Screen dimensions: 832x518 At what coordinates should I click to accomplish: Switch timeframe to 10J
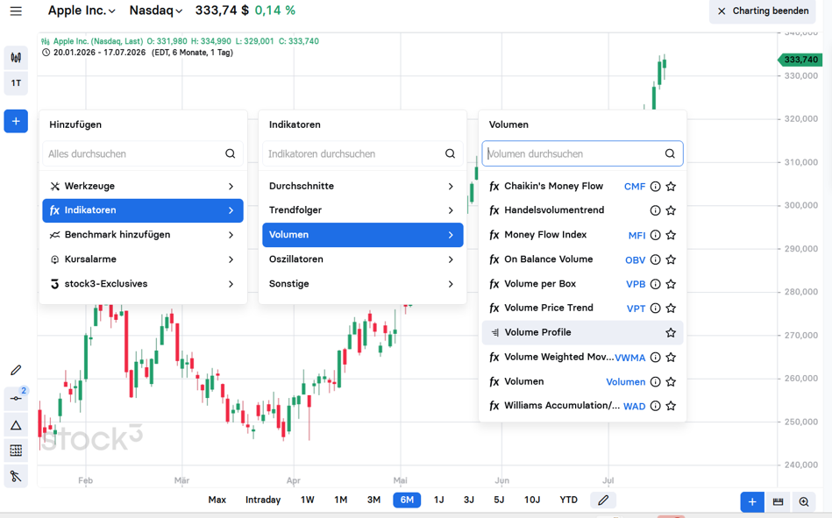tap(532, 500)
